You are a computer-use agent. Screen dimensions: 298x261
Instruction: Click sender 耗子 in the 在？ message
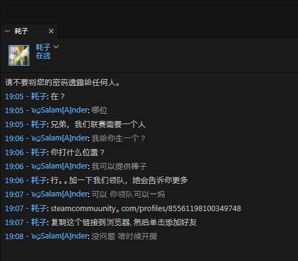[x=38, y=96]
